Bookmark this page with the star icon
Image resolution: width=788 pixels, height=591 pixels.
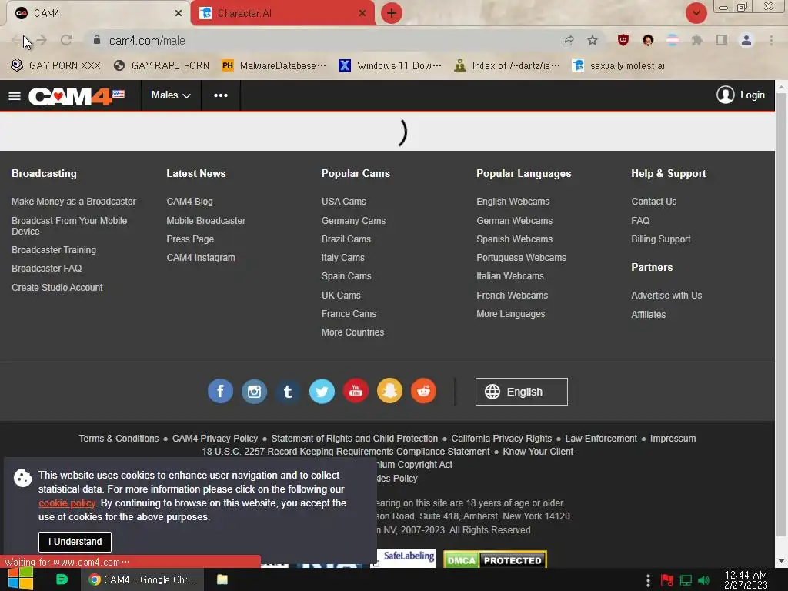(x=593, y=40)
